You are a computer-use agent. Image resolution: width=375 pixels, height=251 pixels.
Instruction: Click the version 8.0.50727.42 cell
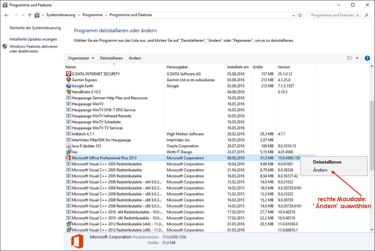pyautogui.click(x=288, y=176)
